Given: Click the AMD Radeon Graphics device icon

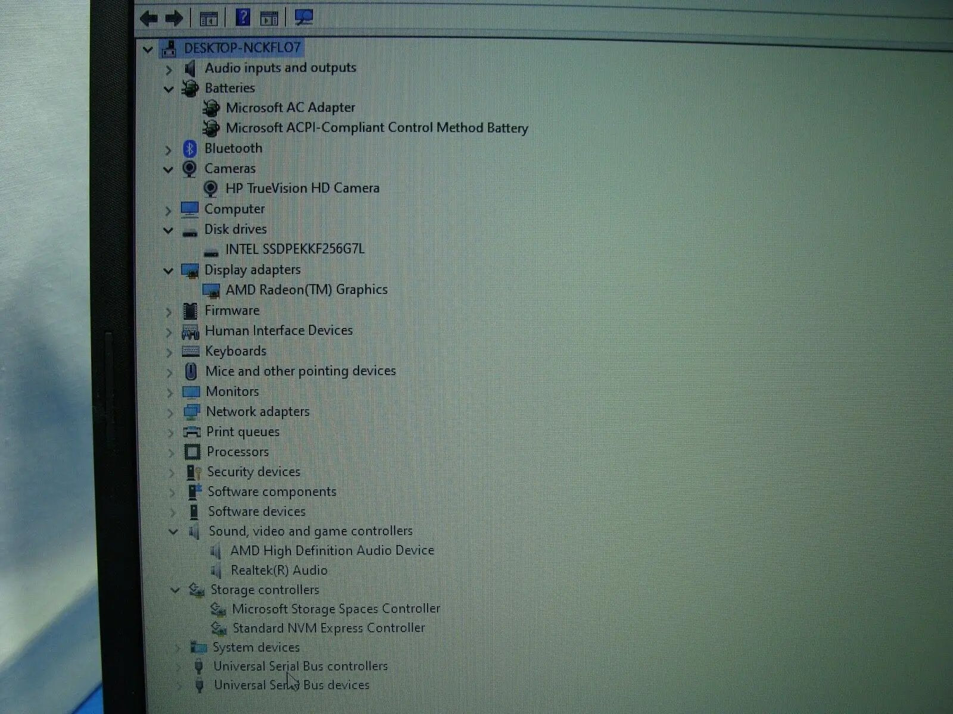Looking at the screenshot, I should click(211, 290).
